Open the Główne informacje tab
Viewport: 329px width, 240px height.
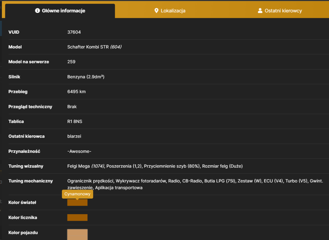(x=60, y=11)
